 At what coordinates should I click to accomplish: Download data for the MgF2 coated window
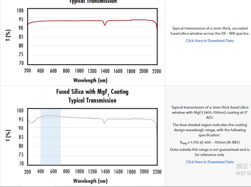(x=210, y=162)
